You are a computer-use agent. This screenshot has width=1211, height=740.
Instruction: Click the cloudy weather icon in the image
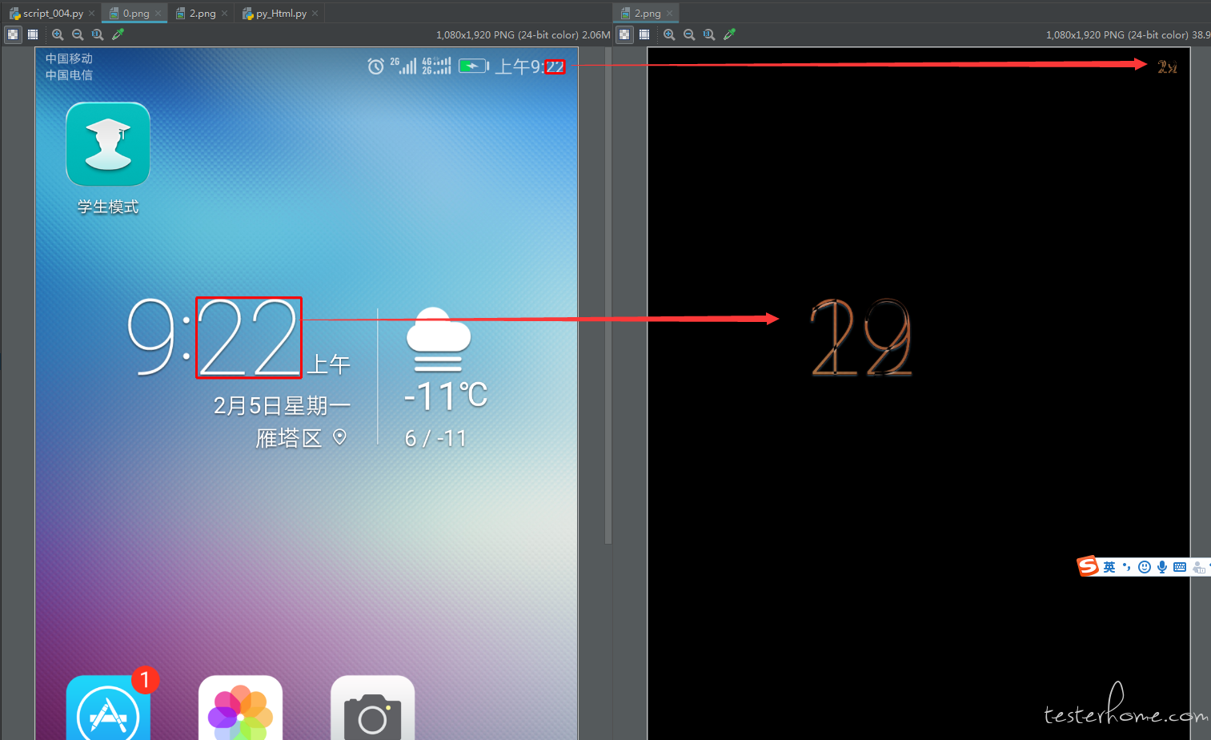[x=438, y=340]
